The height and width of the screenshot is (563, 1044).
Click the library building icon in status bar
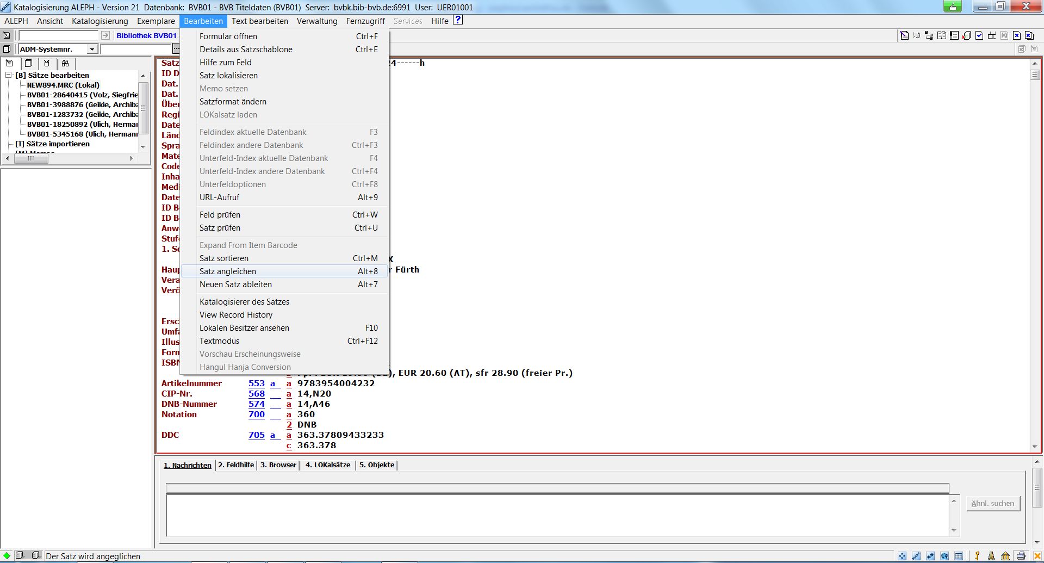click(x=1005, y=556)
